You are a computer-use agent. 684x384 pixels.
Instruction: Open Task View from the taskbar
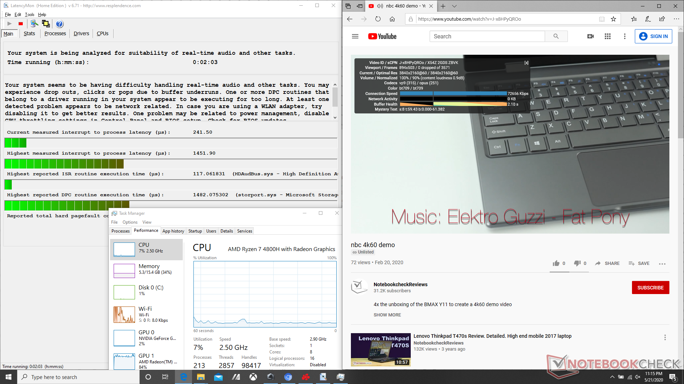(165, 377)
